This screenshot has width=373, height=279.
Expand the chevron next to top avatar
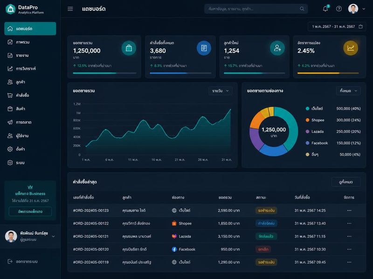[x=364, y=9]
